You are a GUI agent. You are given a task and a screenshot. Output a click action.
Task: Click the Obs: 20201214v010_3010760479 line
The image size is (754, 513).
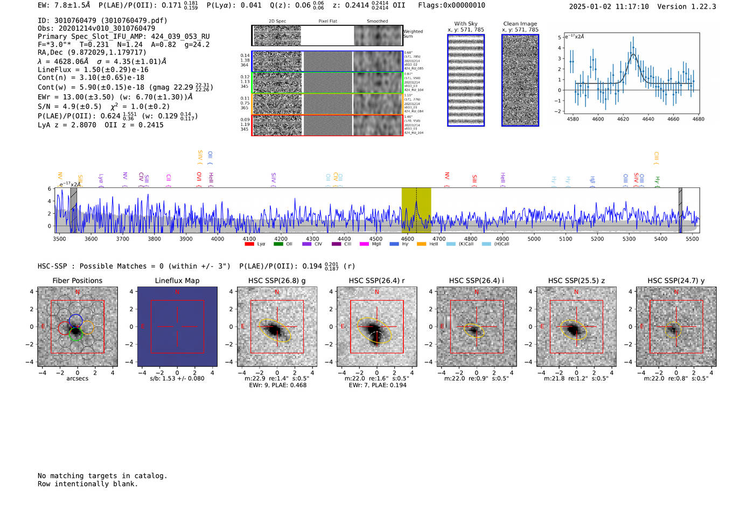pos(96,29)
